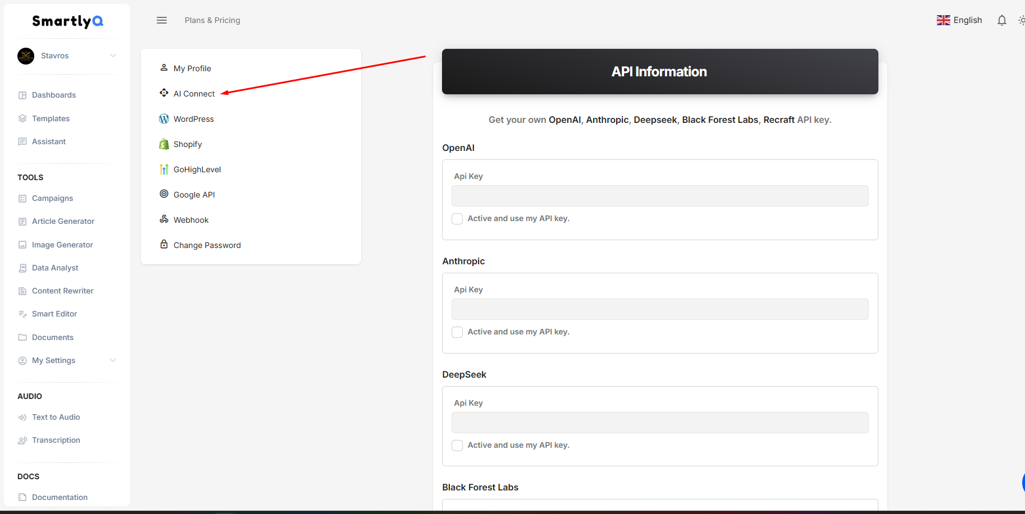Click the Shopify bag icon
This screenshot has height=514, width=1025.
click(164, 144)
